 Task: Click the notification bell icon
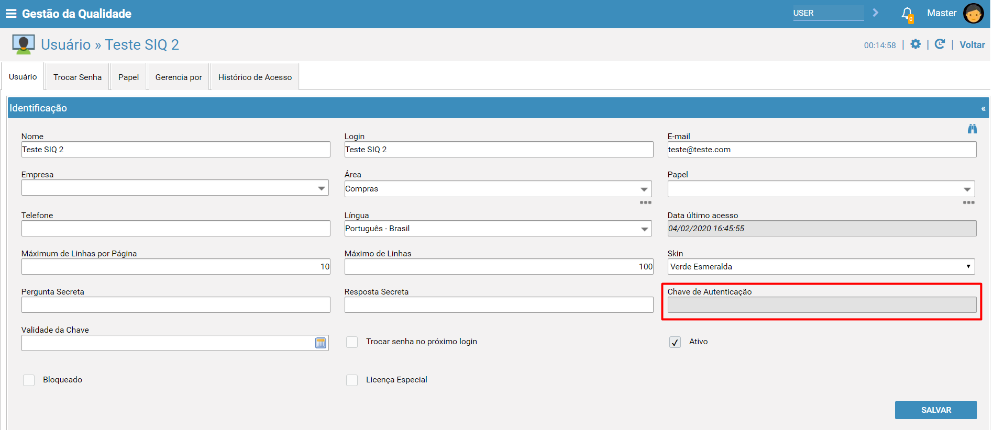tap(907, 14)
